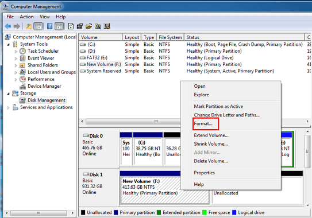Click the Device Manager icon
This screenshot has height=218, width=312.
pyautogui.click(x=22, y=86)
